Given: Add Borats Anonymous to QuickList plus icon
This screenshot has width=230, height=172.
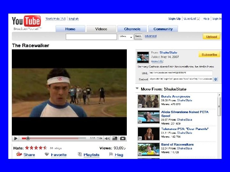Looking at the screenshot, I should 140,106.
